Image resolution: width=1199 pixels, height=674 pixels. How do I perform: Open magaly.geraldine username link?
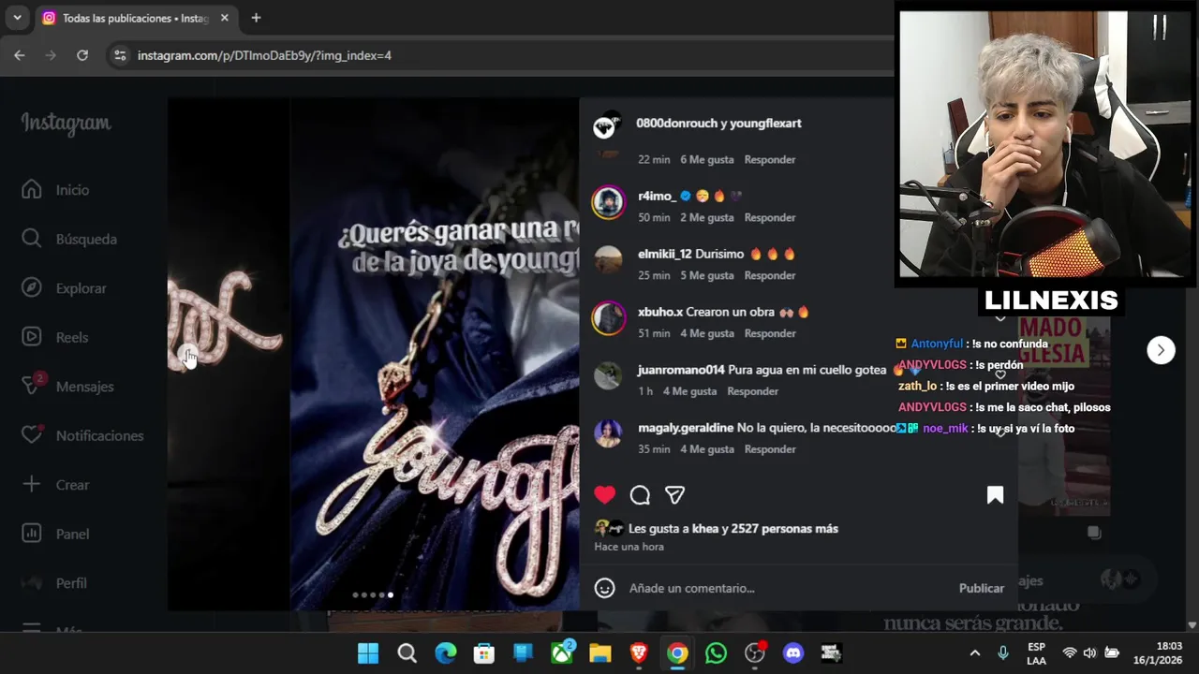(686, 428)
